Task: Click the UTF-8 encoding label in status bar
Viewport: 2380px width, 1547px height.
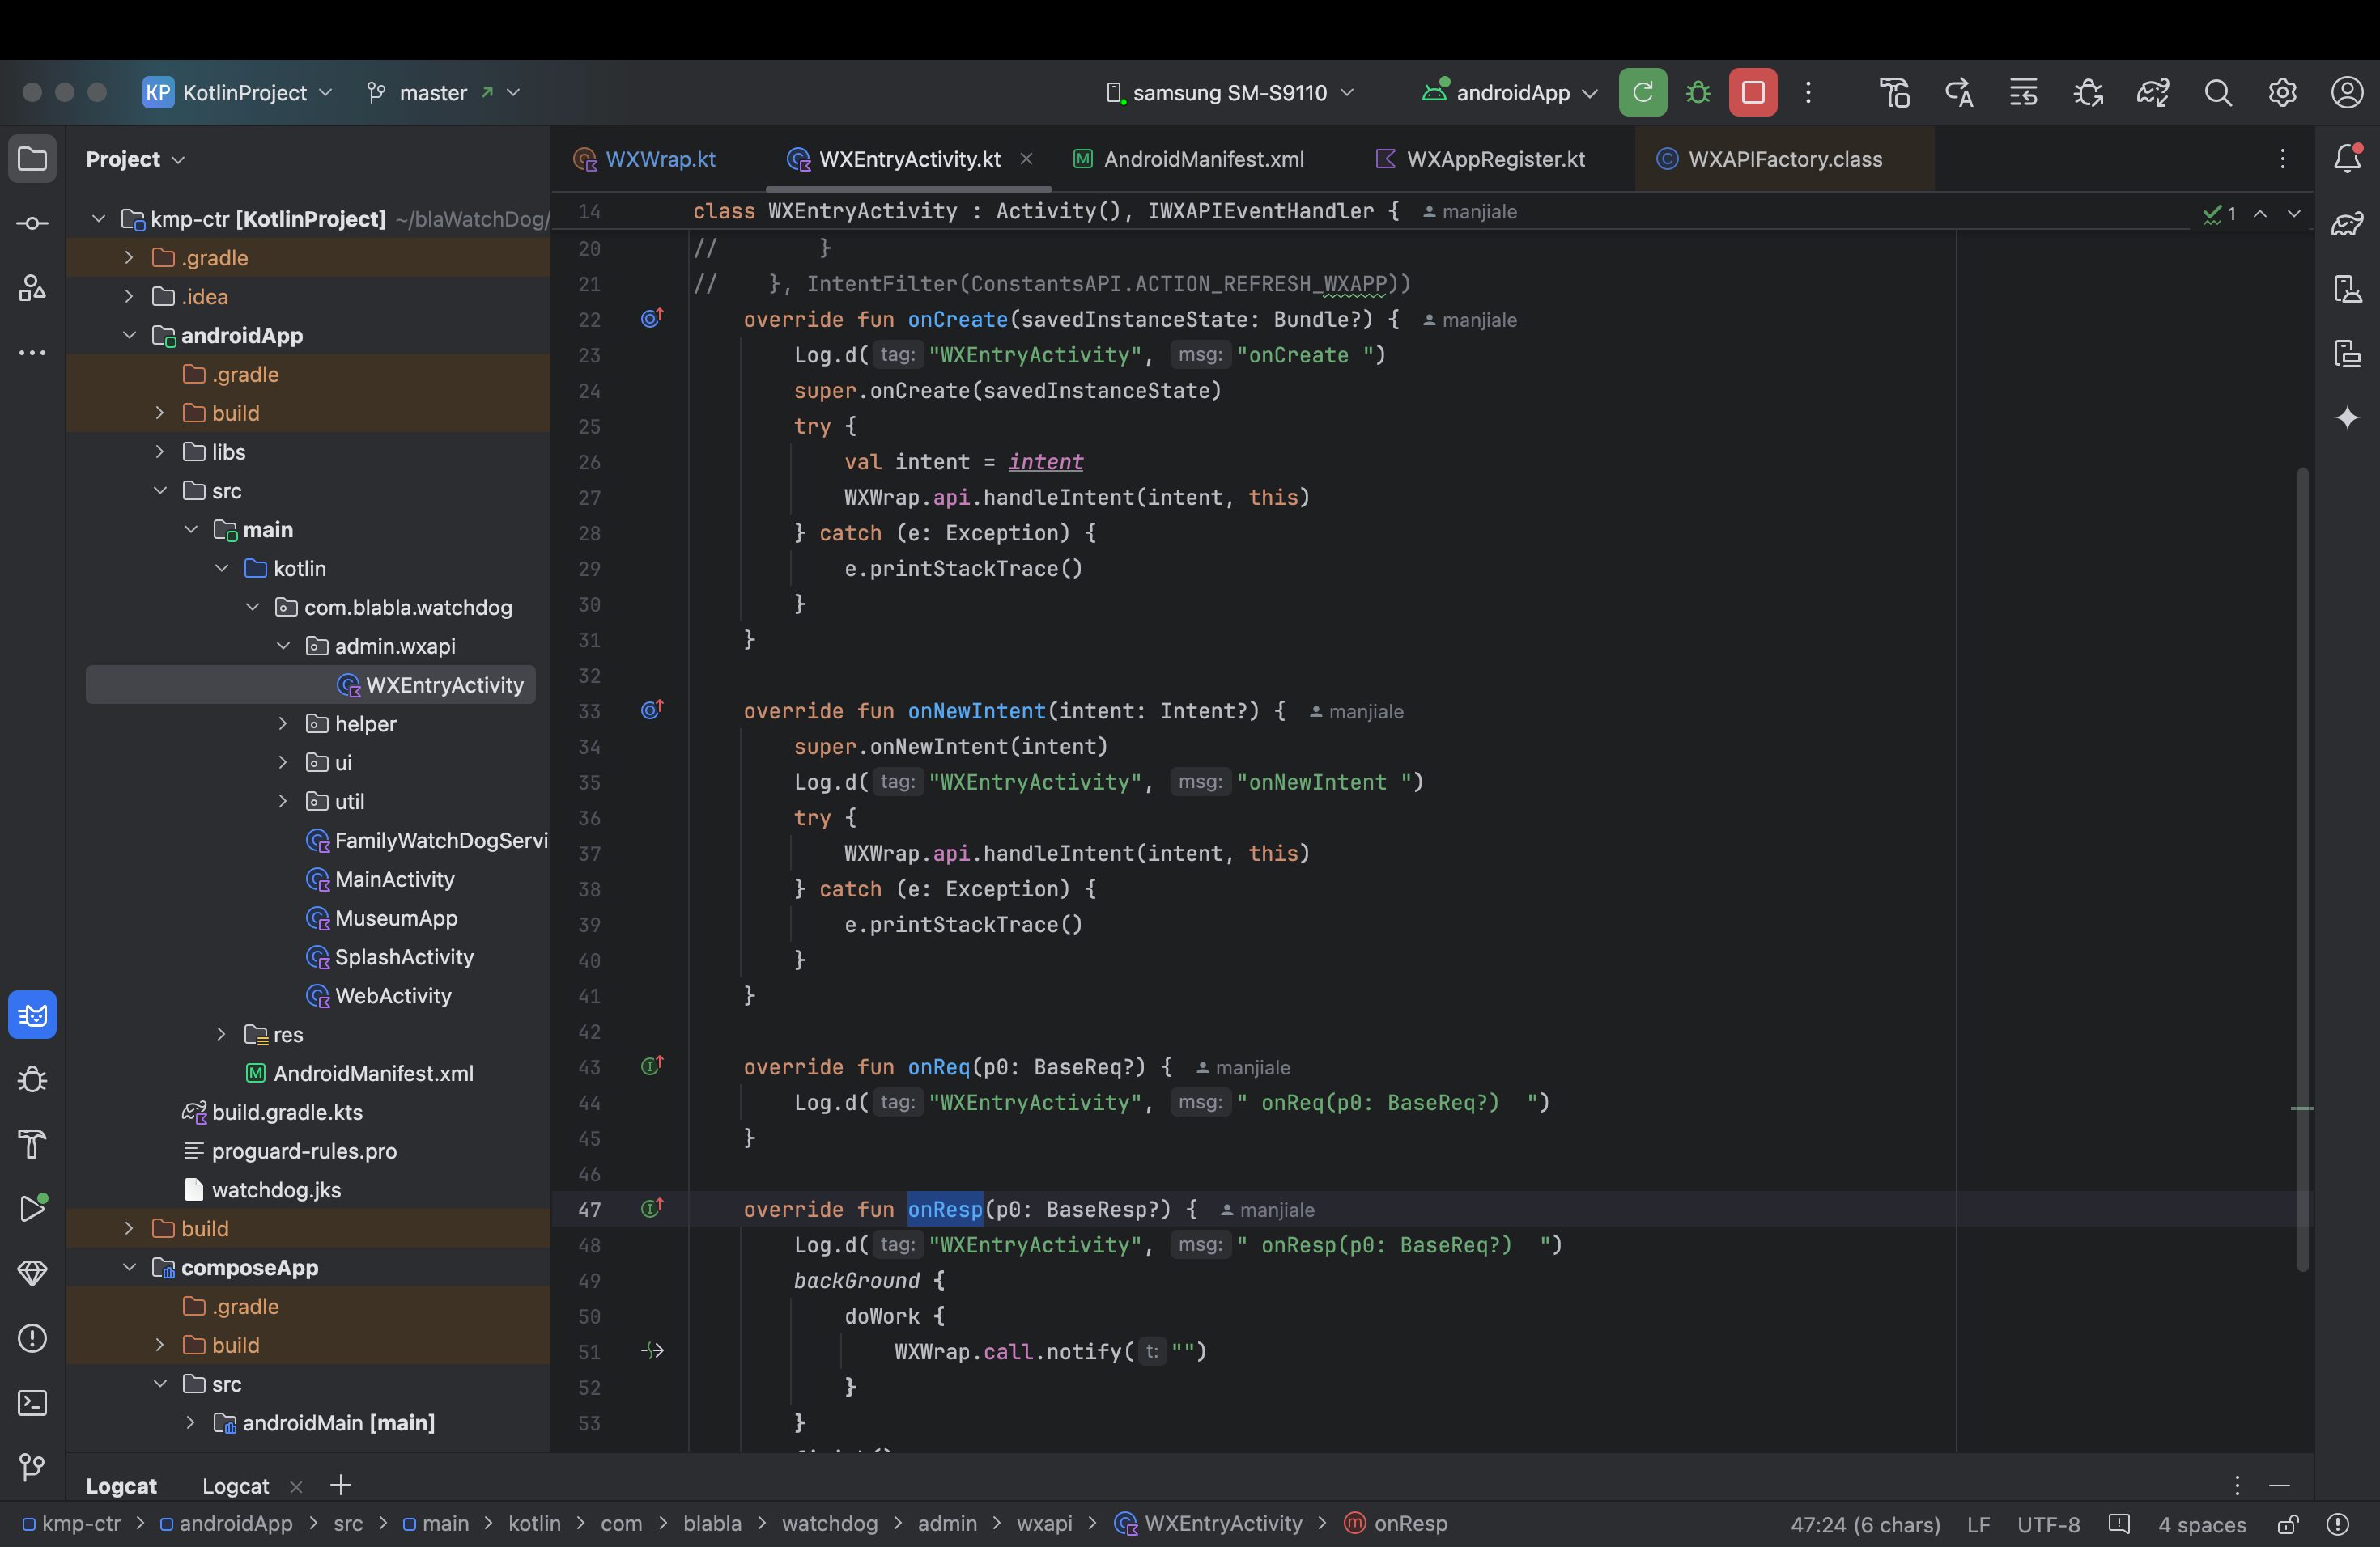Action: [2048, 1524]
